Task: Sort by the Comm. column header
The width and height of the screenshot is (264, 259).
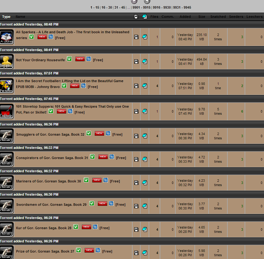Action: point(168,17)
